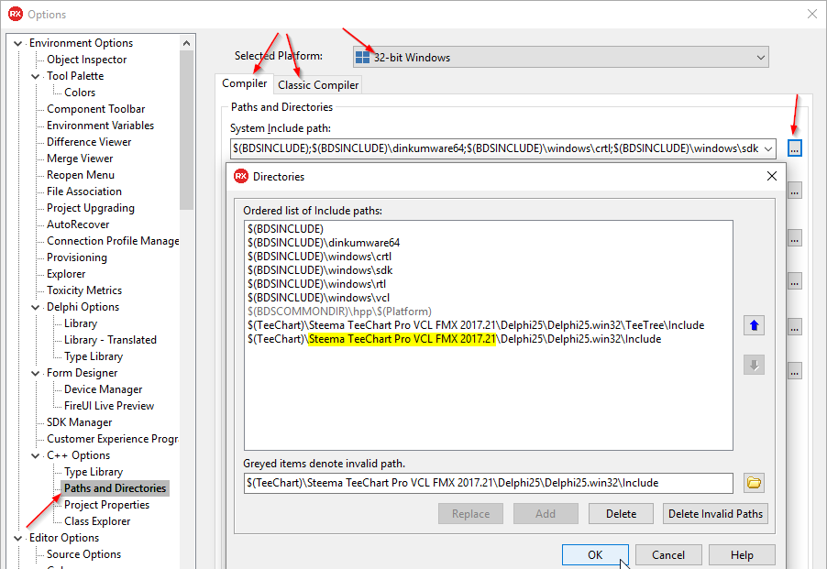This screenshot has height=569, width=827.
Task: Collapse the Environment Options tree node
Action: point(18,43)
